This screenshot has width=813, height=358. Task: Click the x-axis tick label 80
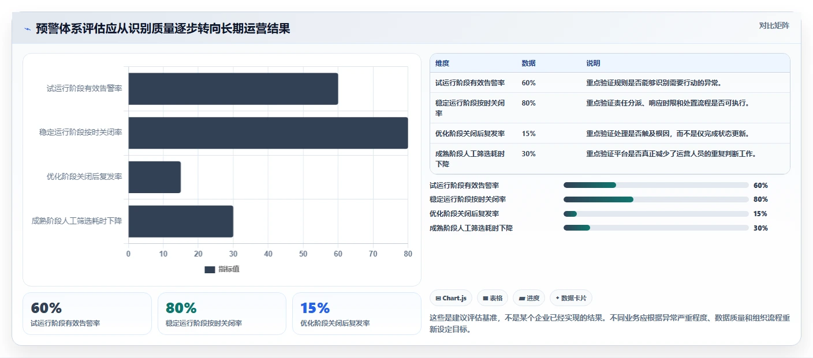(x=408, y=254)
